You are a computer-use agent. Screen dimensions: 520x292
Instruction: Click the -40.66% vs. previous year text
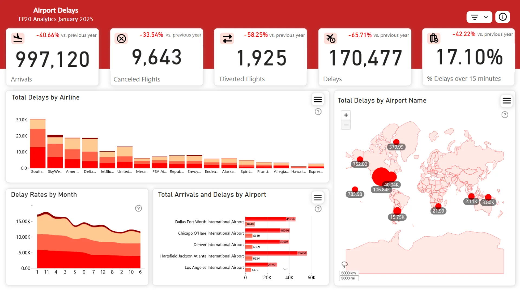pos(66,35)
